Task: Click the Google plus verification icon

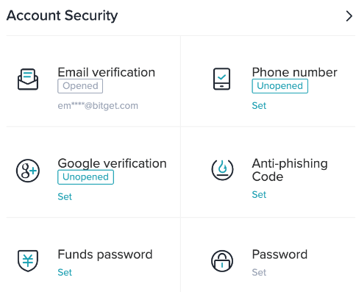Action: (28, 171)
